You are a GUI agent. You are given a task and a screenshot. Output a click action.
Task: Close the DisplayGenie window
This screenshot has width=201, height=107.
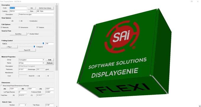point(198,1)
